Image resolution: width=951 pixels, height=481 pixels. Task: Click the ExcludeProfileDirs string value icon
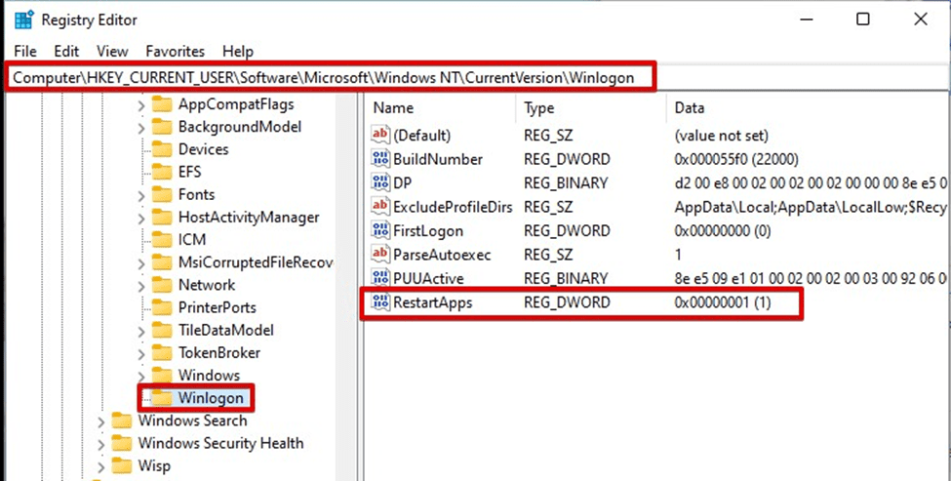[x=380, y=207]
